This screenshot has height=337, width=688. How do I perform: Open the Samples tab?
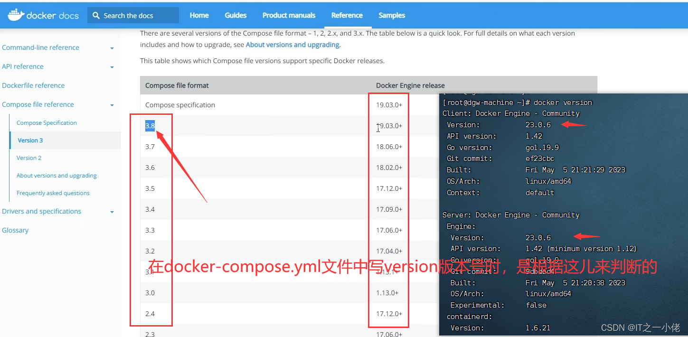click(392, 15)
